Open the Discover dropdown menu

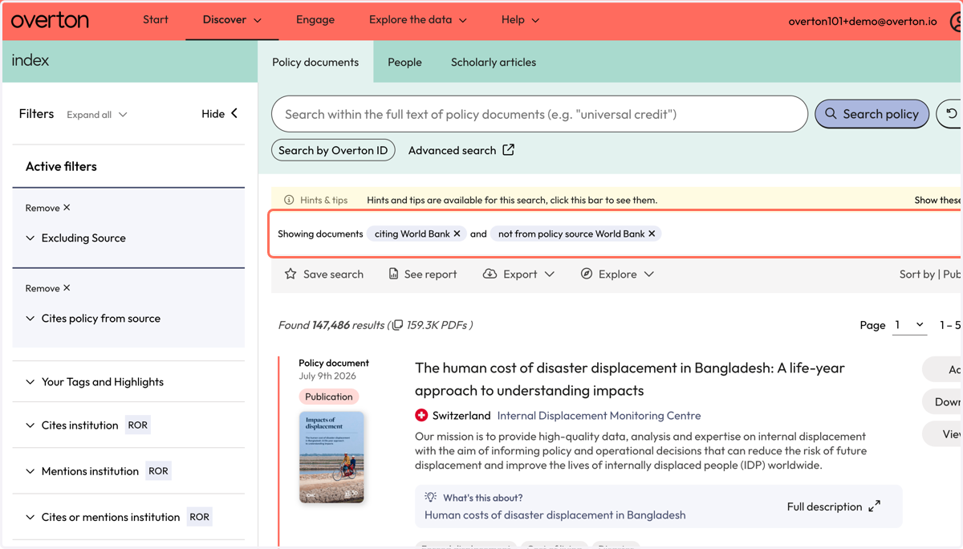[x=232, y=20]
